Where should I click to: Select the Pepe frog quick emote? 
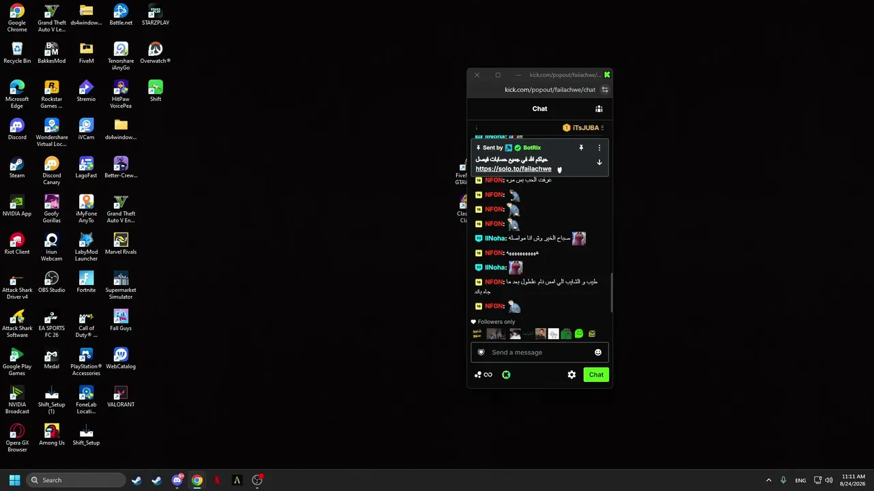point(566,333)
